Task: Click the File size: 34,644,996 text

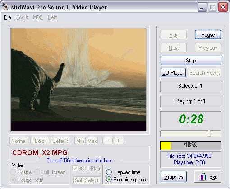Action: click(189, 156)
